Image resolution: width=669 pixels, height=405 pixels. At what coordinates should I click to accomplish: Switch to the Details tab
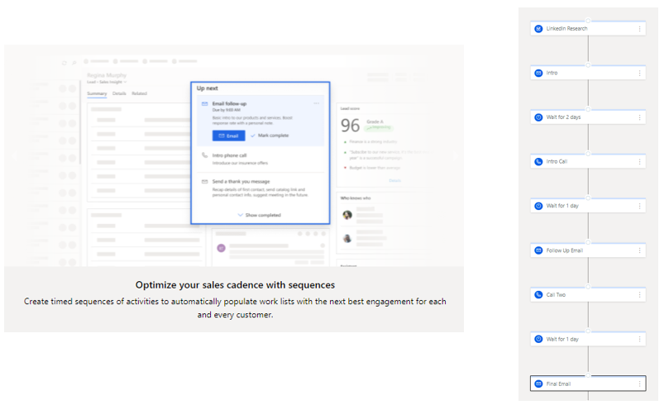point(120,93)
